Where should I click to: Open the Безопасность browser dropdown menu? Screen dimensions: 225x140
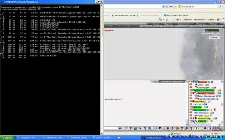200,19
